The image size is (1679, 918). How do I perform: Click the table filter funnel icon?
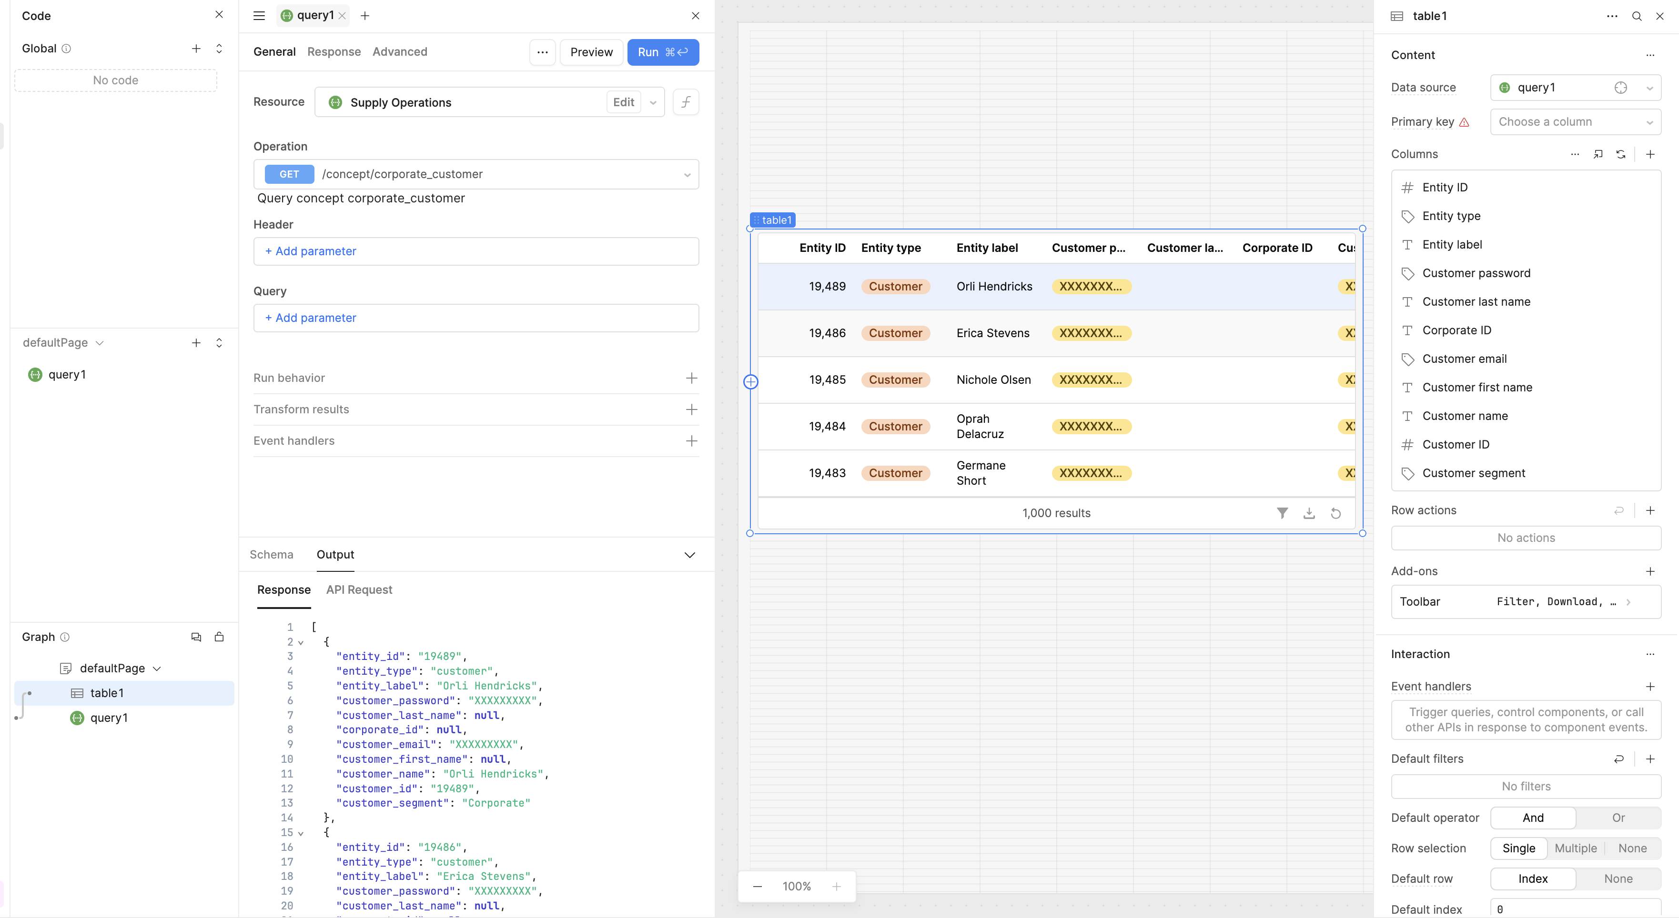1282,513
